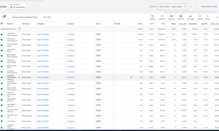219x131 pixels.
Task: Open the Columns modifier icon
Action: pyautogui.click(x=172, y=17)
